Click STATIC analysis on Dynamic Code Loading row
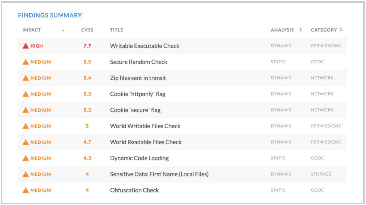This screenshot has height=205, width=366. point(278,158)
